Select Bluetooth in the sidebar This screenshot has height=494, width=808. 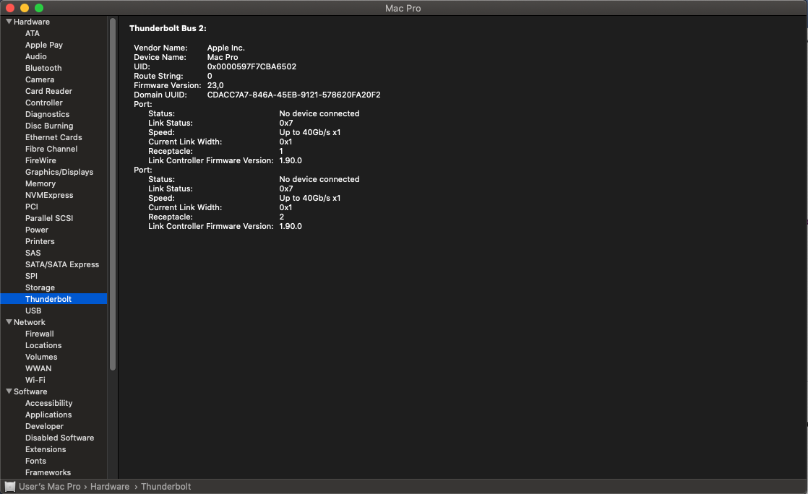(43, 68)
